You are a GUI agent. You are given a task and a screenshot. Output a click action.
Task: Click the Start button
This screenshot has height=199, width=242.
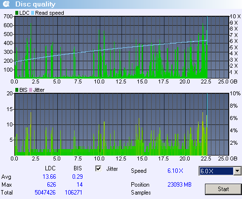click(x=223, y=189)
